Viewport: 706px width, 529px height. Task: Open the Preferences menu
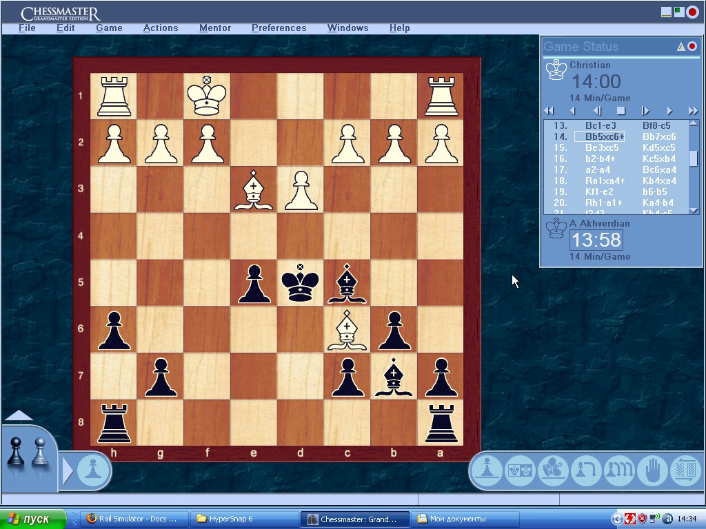[279, 28]
